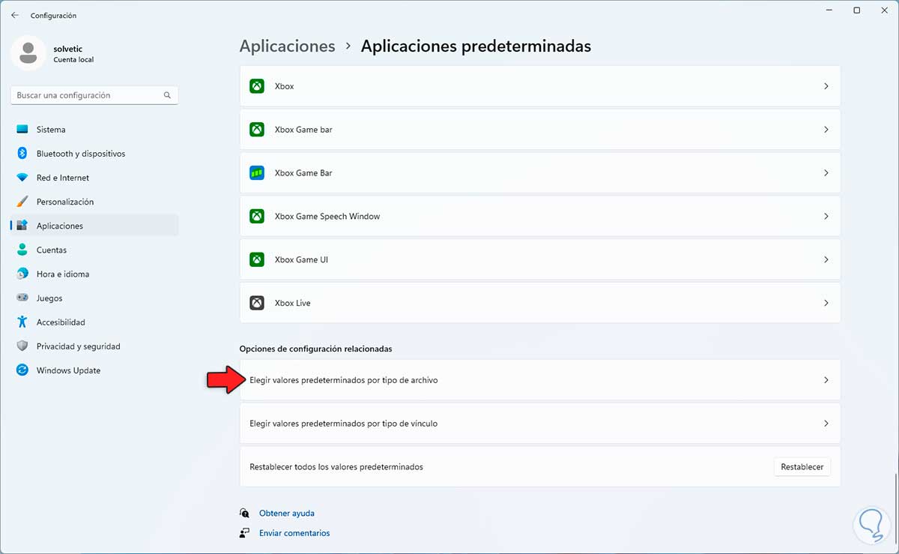899x554 pixels.
Task: Select Juegos label in sidebar
Action: [x=49, y=298]
